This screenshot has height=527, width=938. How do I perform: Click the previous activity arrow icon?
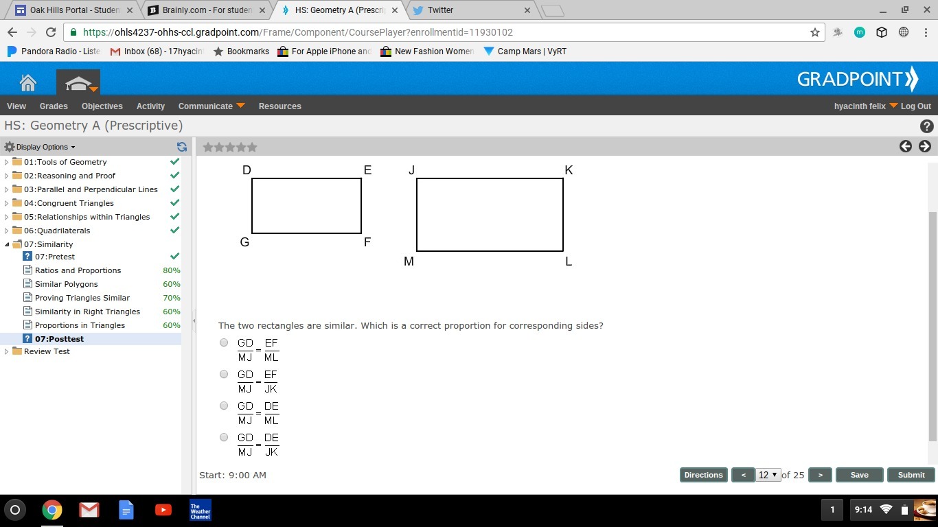pos(906,146)
